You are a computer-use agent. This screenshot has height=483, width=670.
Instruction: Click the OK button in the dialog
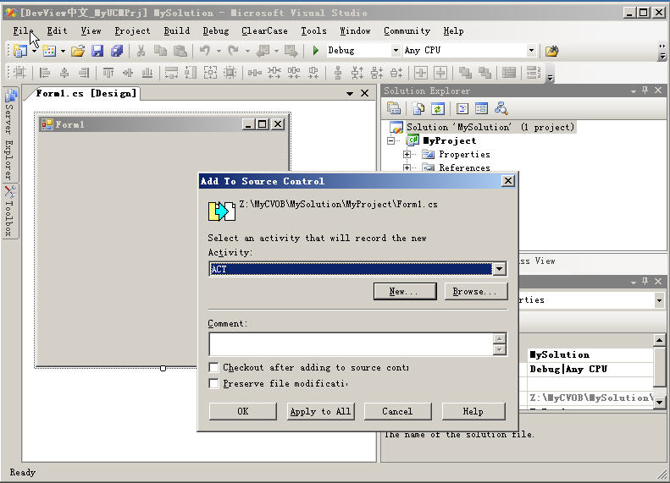pos(243,411)
